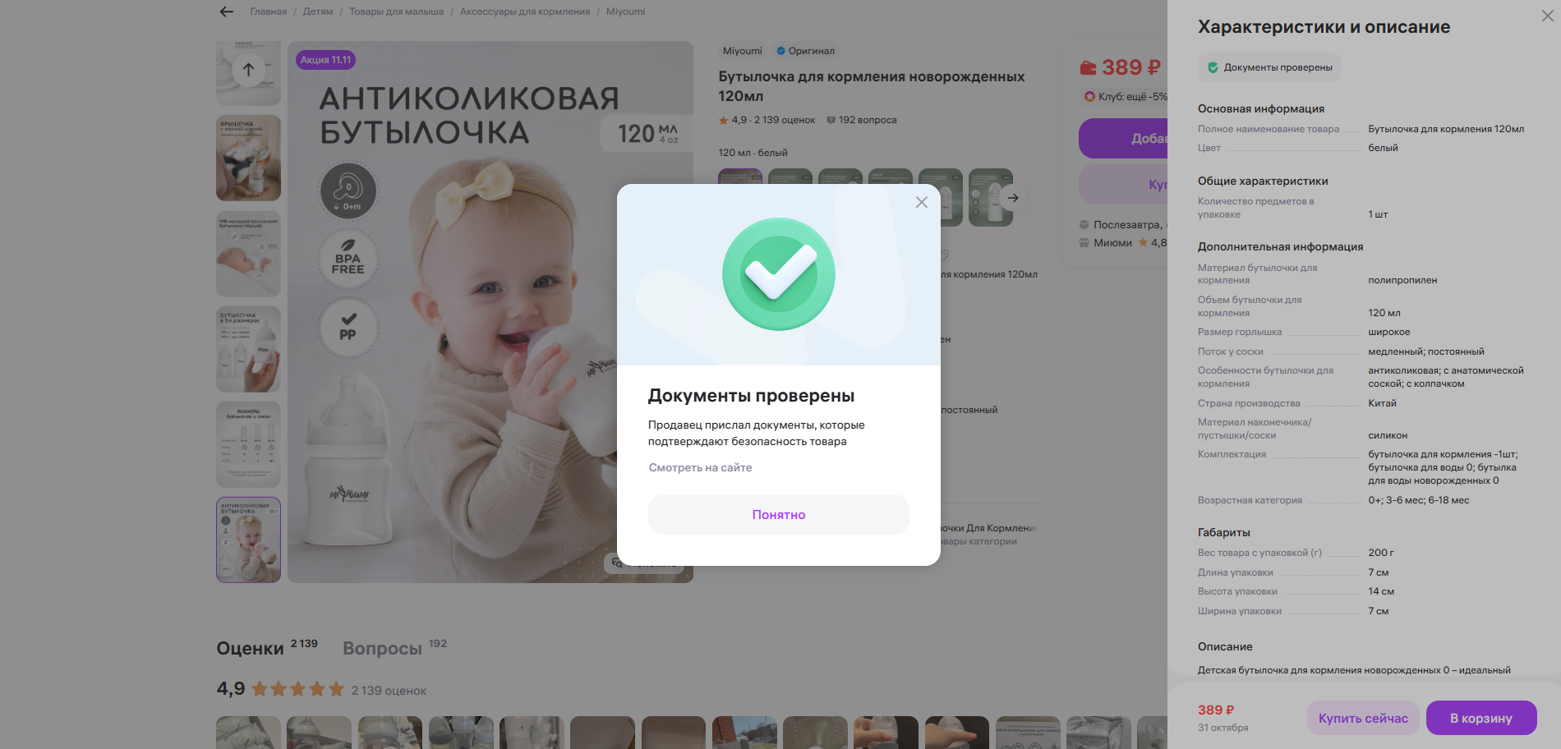Image resolution: width=1561 pixels, height=749 pixels.
Task: Click the Оригинал verified badge
Action: pos(805,51)
